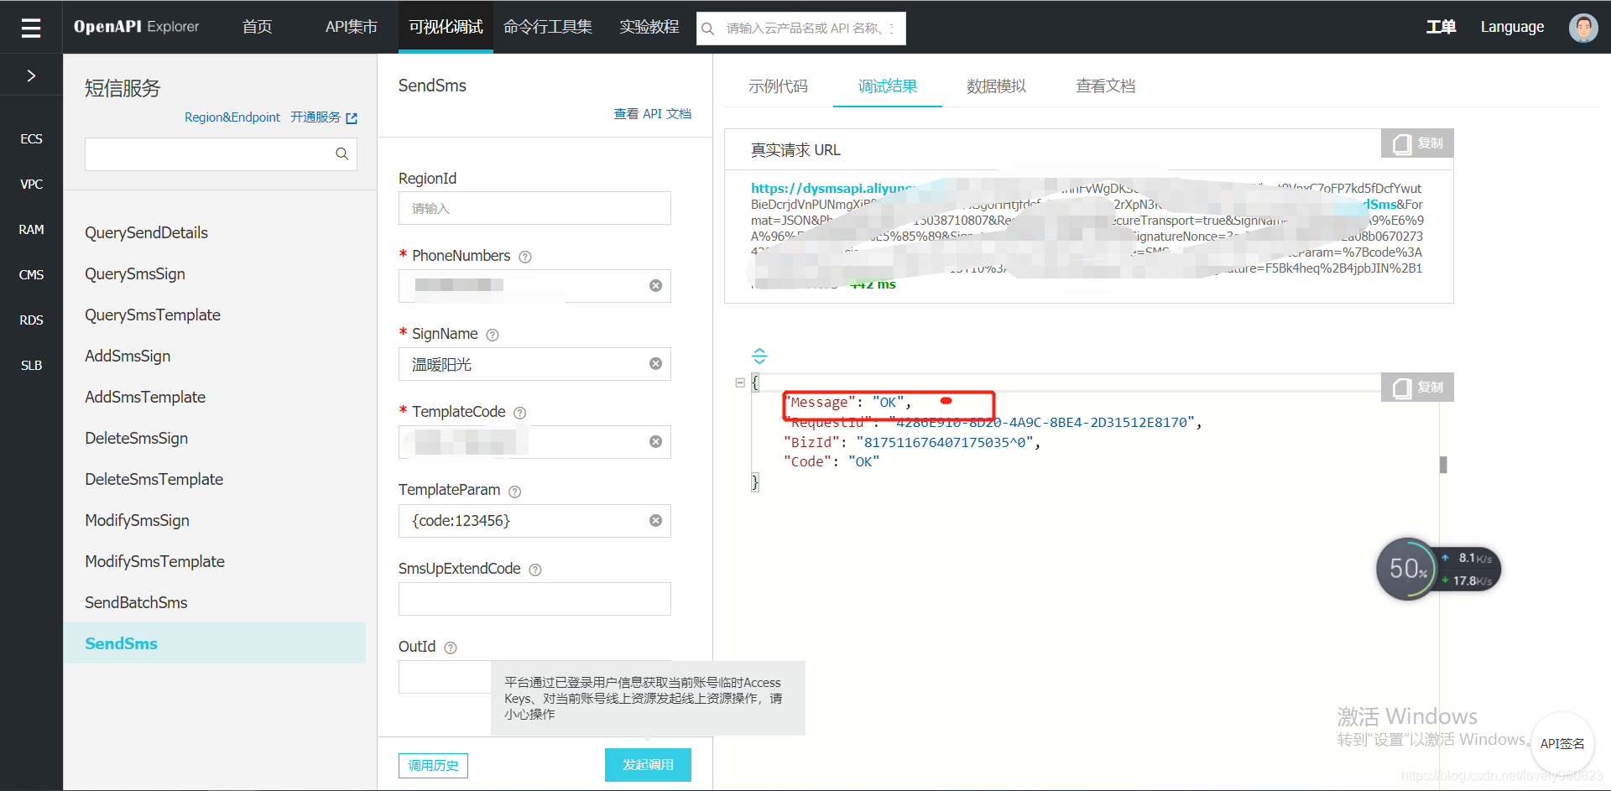The width and height of the screenshot is (1611, 791).
Task: Focus the API list search field
Action: tap(221, 154)
